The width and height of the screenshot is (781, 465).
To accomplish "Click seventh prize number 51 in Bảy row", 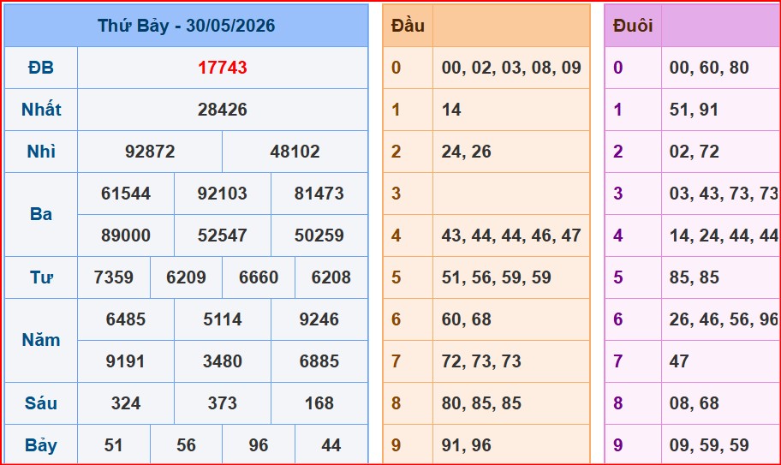I will point(114,445).
